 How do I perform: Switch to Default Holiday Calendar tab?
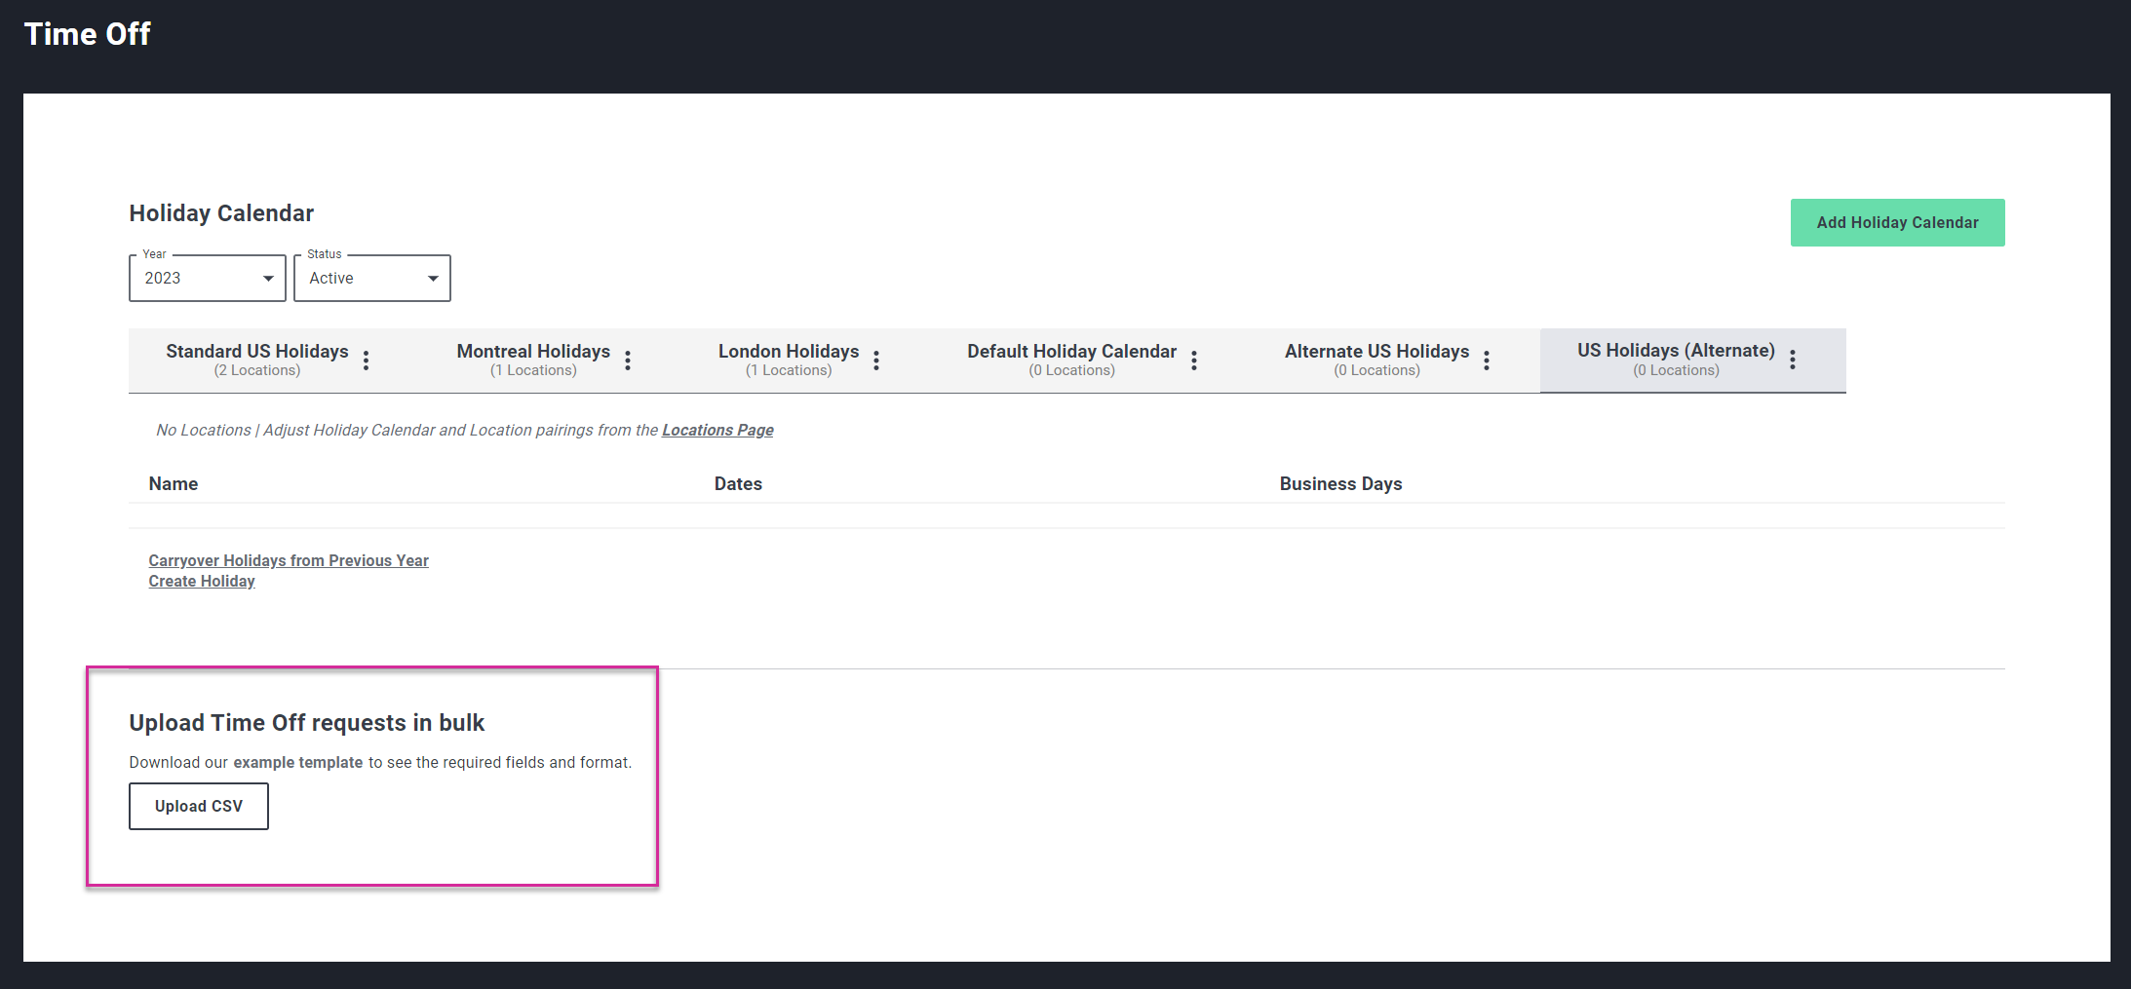(x=1071, y=360)
